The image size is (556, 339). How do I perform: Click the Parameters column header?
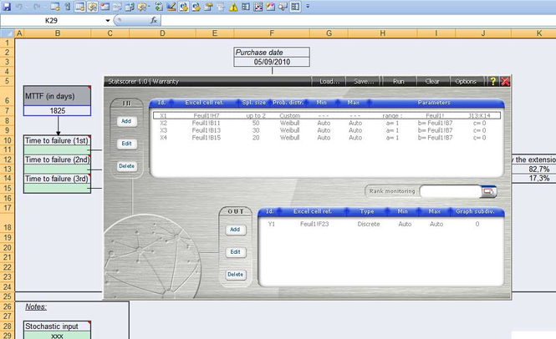(x=434, y=103)
